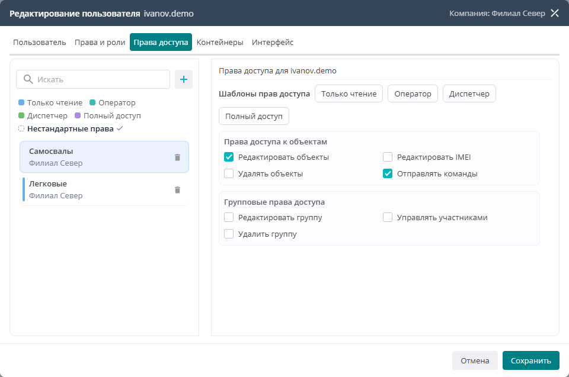Screen dimensions: 569x377
Task: Click the plus icon to add access
Action: [184, 79]
